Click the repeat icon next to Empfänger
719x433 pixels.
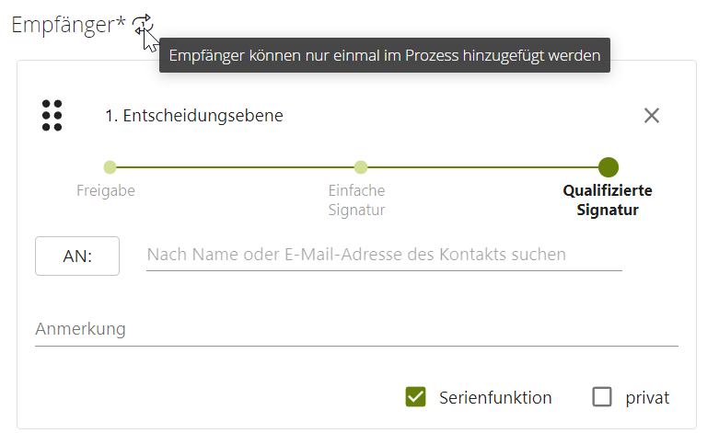(141, 26)
